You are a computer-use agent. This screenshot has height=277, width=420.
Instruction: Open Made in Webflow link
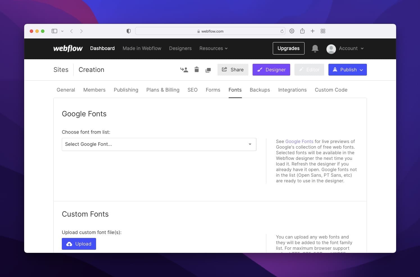tap(142, 48)
